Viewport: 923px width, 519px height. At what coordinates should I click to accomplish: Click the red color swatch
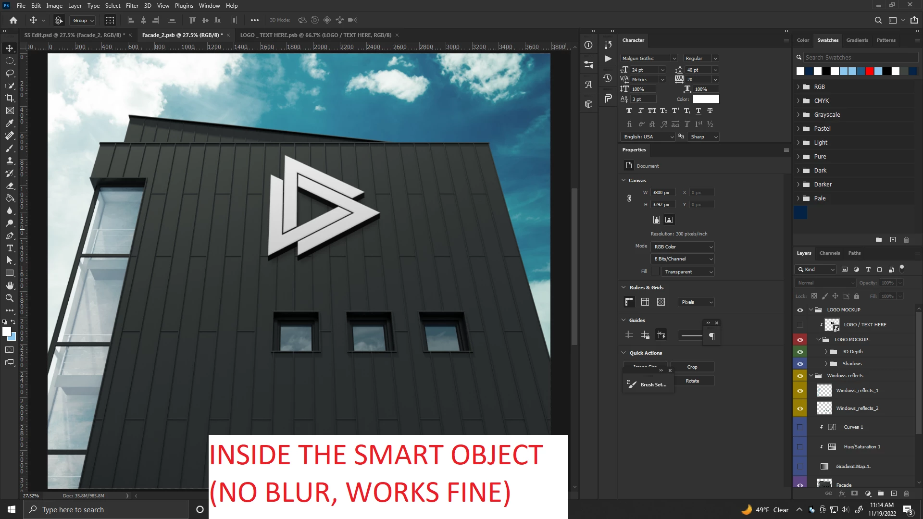[870, 72]
